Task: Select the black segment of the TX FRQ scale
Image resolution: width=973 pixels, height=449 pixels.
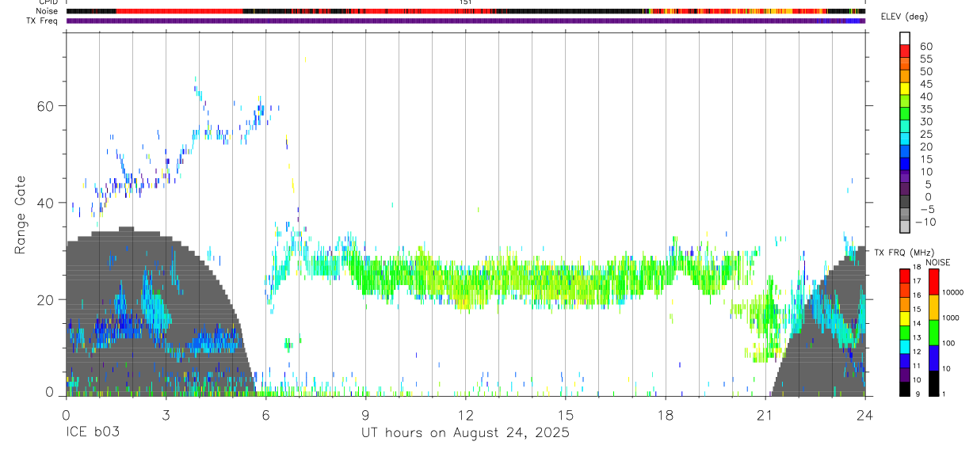Action: pyautogui.click(x=906, y=389)
